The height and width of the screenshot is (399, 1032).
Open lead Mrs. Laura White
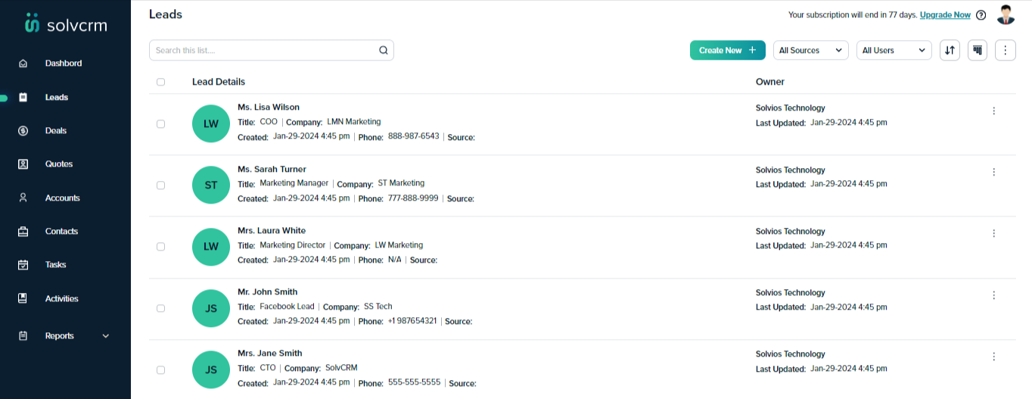pyautogui.click(x=272, y=231)
